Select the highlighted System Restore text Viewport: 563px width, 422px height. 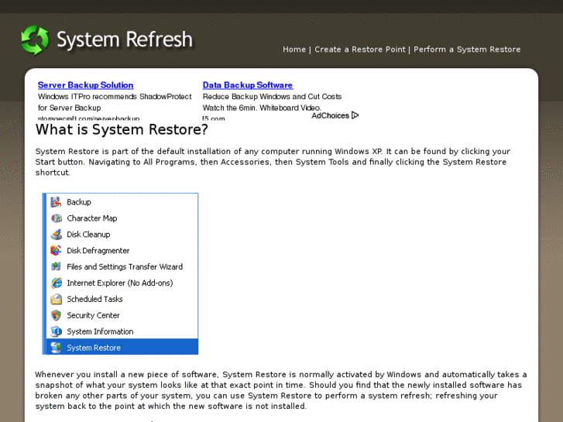(x=94, y=348)
